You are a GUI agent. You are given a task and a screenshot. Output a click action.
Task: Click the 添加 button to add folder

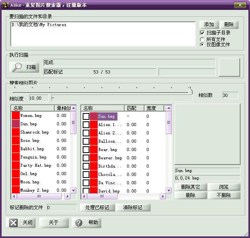pos(209,25)
